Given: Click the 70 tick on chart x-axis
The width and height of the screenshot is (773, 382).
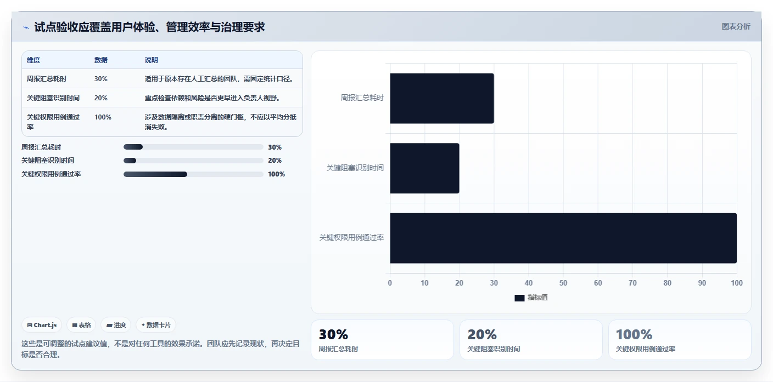Looking at the screenshot, I should pyautogui.click(x=633, y=283).
